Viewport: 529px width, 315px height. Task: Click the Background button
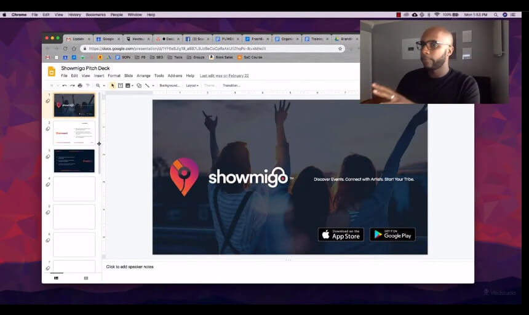tap(169, 86)
